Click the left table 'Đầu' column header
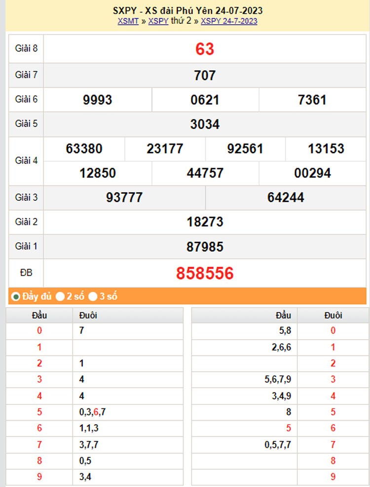370x487 pixels. click(x=39, y=315)
